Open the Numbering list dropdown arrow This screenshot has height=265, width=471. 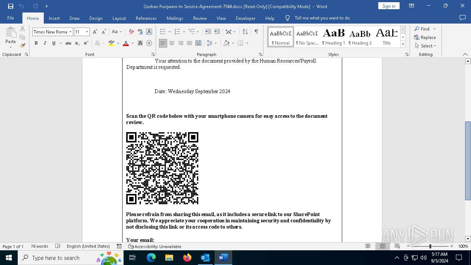click(184, 32)
